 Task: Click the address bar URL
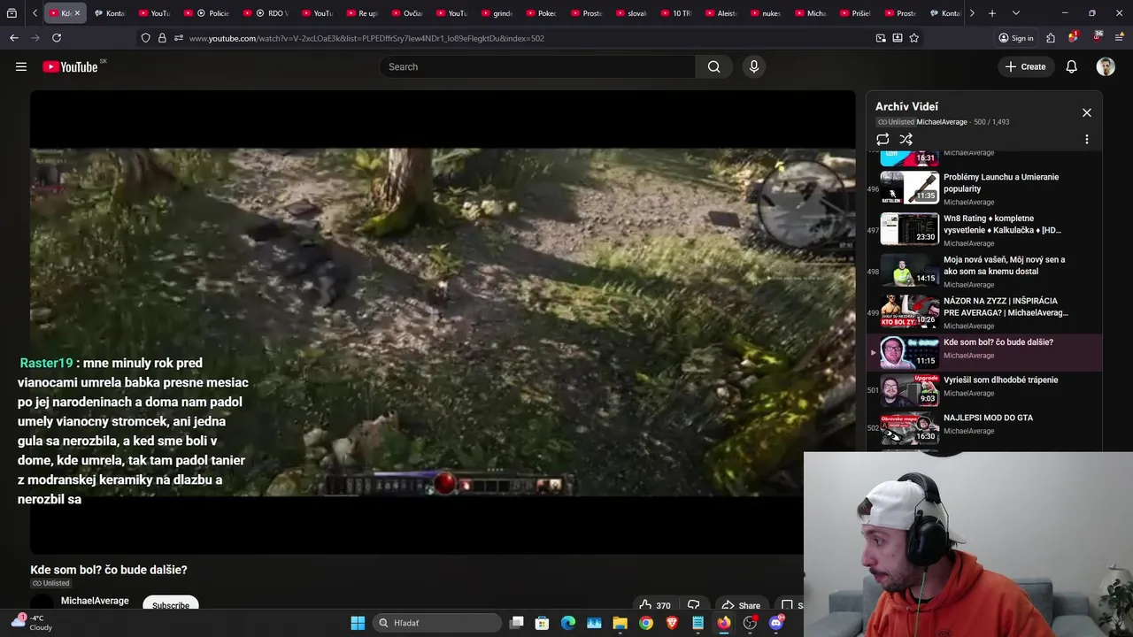coord(366,38)
